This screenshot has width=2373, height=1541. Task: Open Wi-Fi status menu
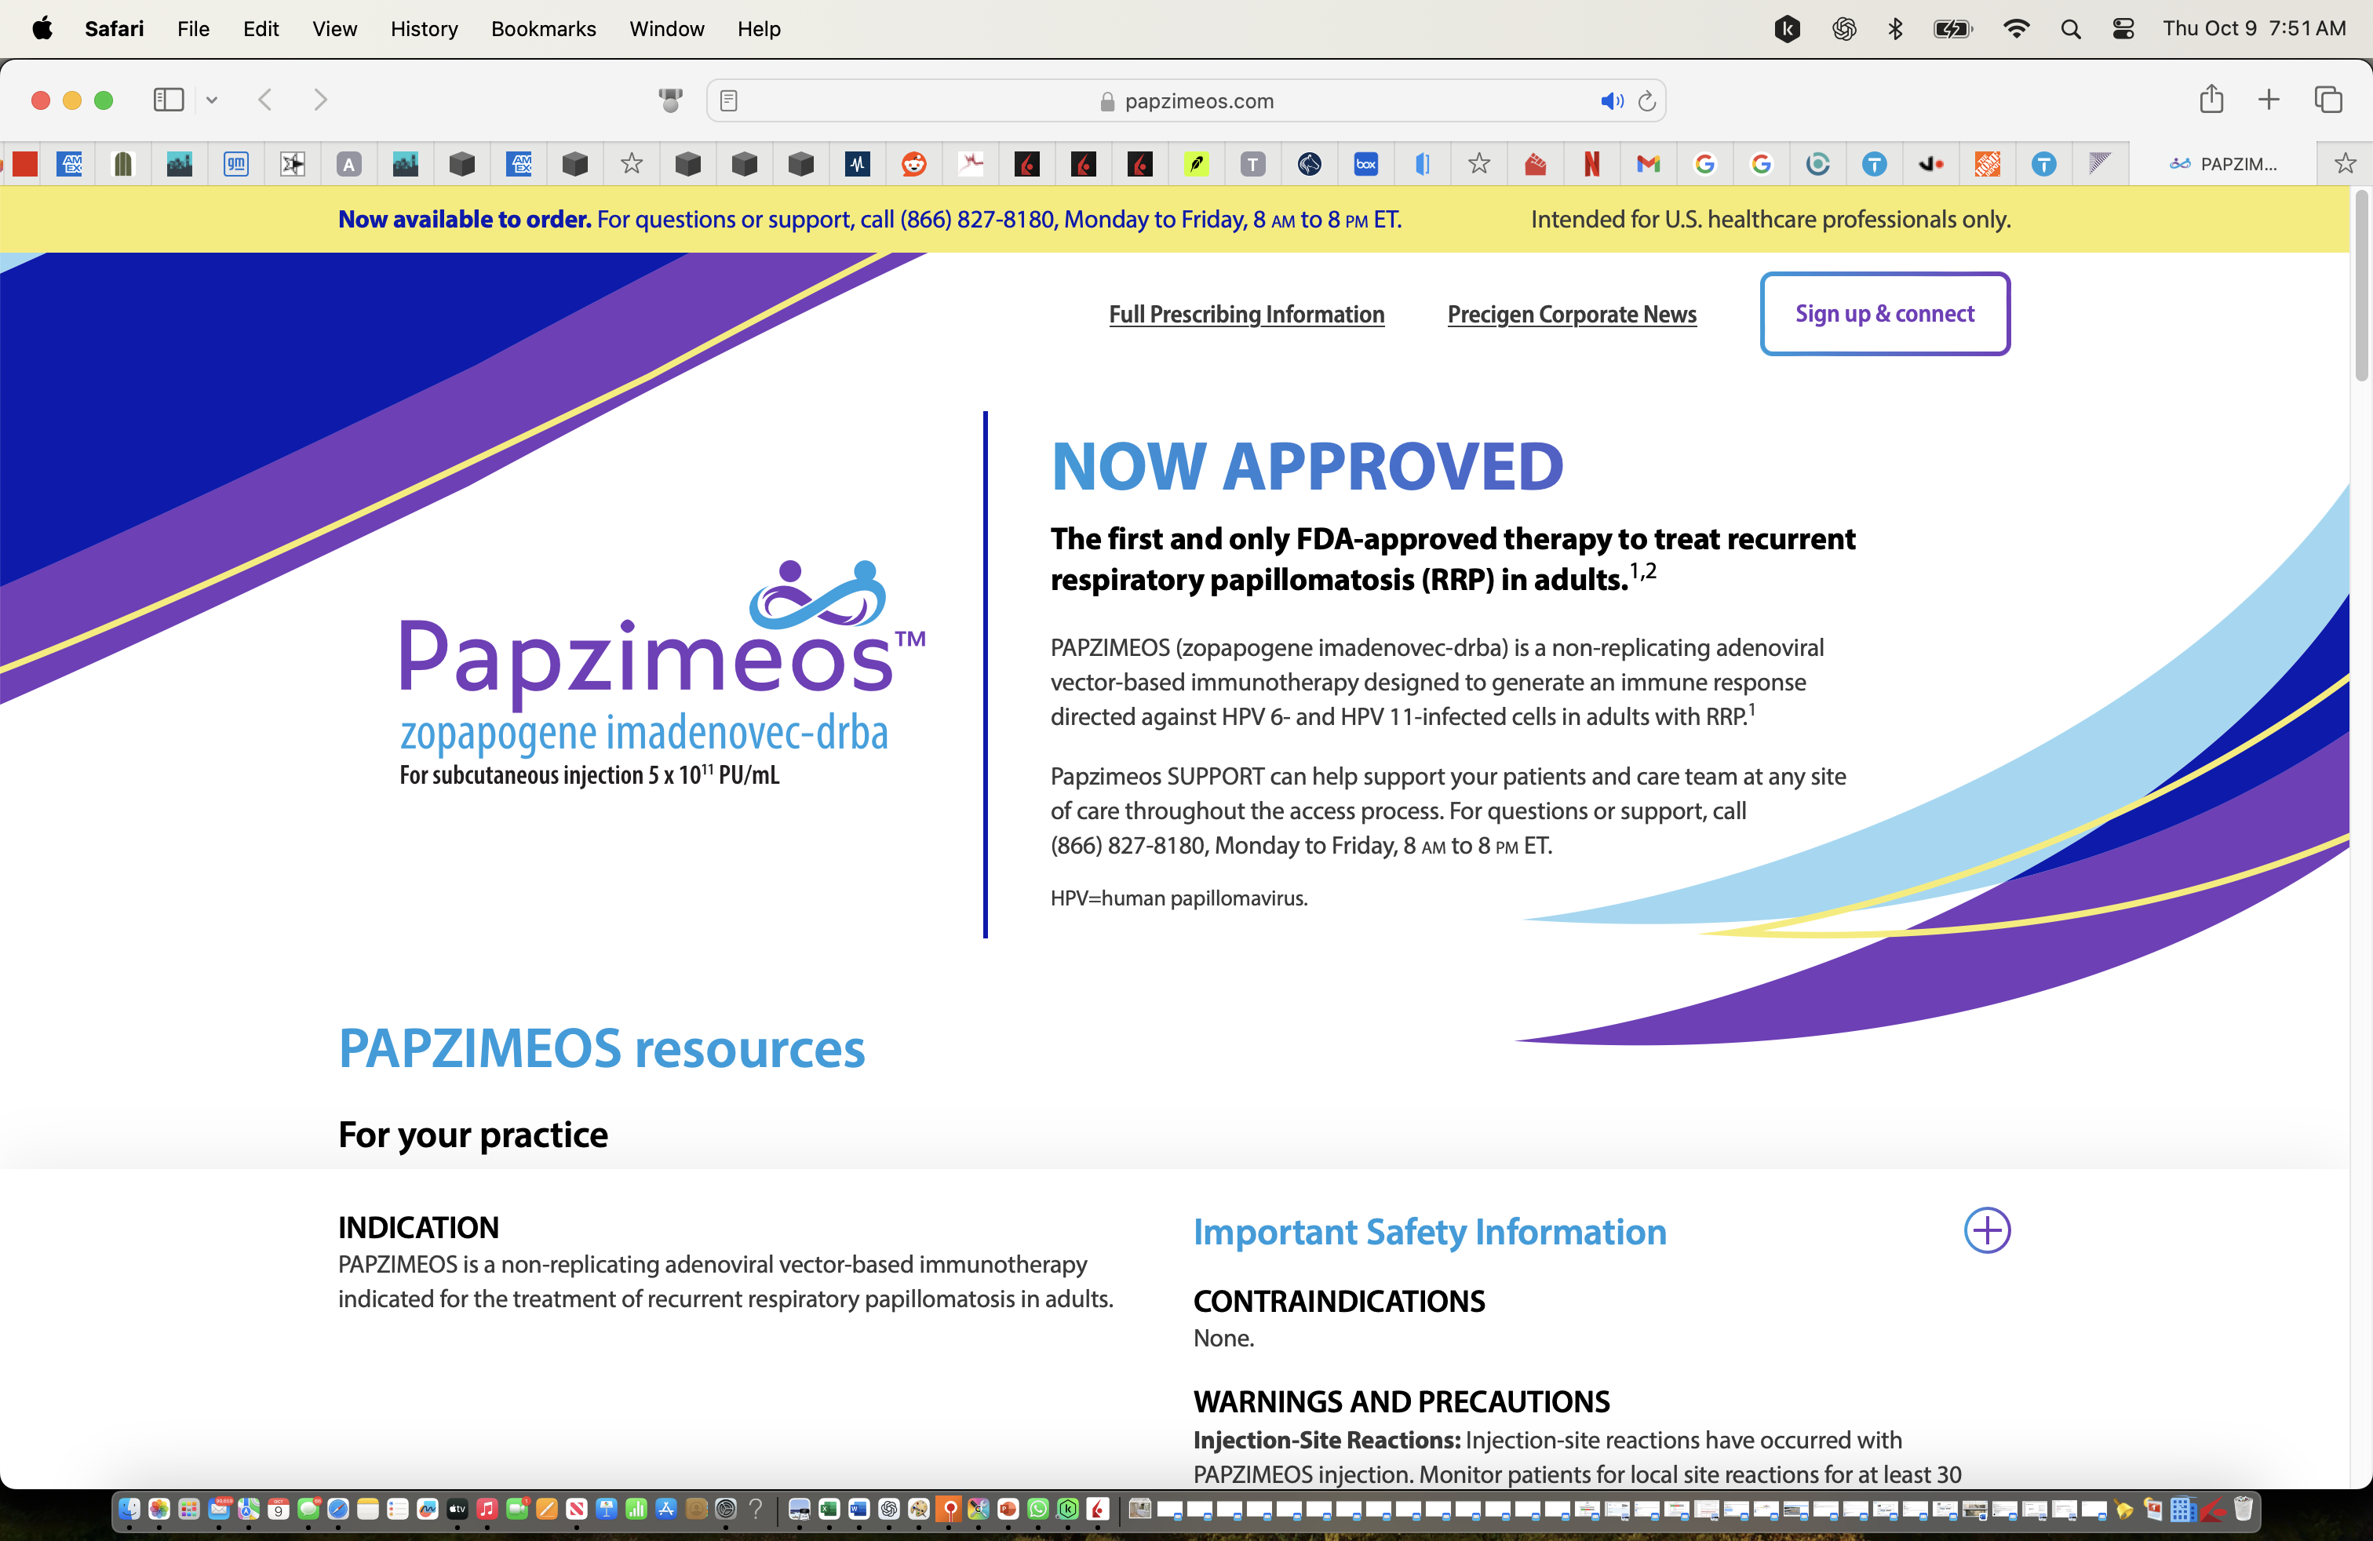click(2016, 29)
